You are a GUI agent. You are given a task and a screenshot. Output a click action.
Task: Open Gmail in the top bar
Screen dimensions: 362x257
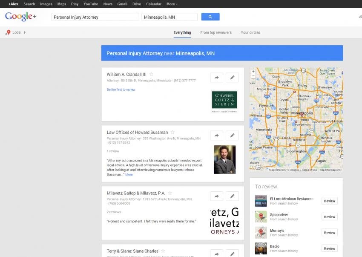tap(122, 4)
